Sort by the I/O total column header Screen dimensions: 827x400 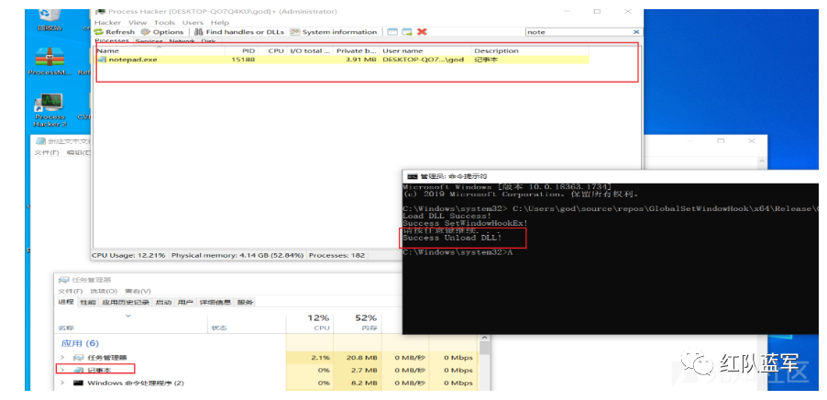click(x=311, y=50)
